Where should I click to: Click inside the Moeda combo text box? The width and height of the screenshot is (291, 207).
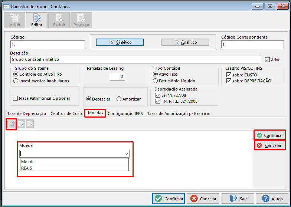pyautogui.click(x=71, y=154)
